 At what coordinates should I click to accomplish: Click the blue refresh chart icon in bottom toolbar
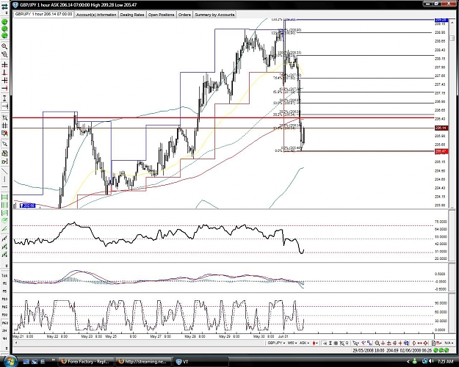tap(406, 343)
